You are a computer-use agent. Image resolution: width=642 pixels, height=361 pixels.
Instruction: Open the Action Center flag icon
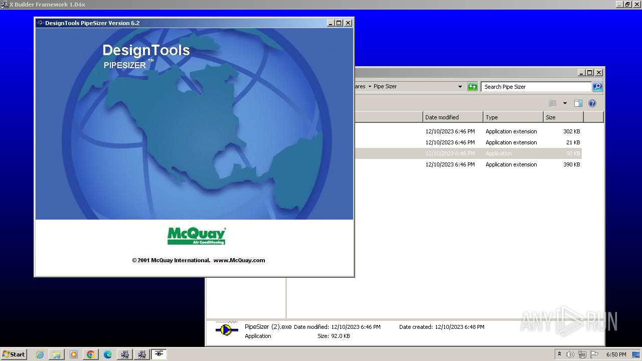point(594,354)
